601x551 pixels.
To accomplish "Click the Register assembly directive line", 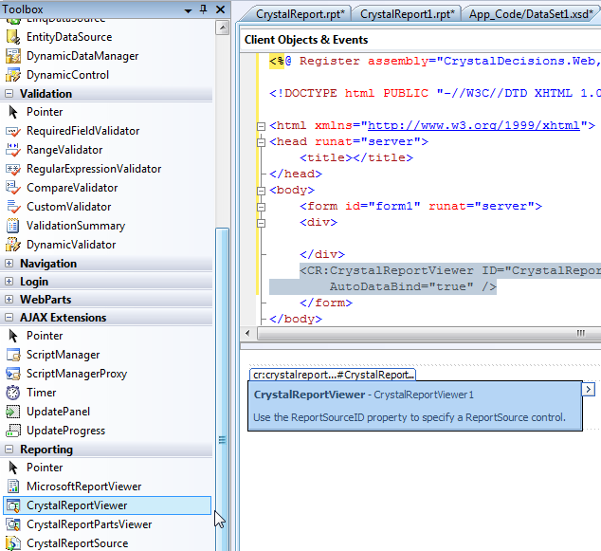I will [435, 61].
